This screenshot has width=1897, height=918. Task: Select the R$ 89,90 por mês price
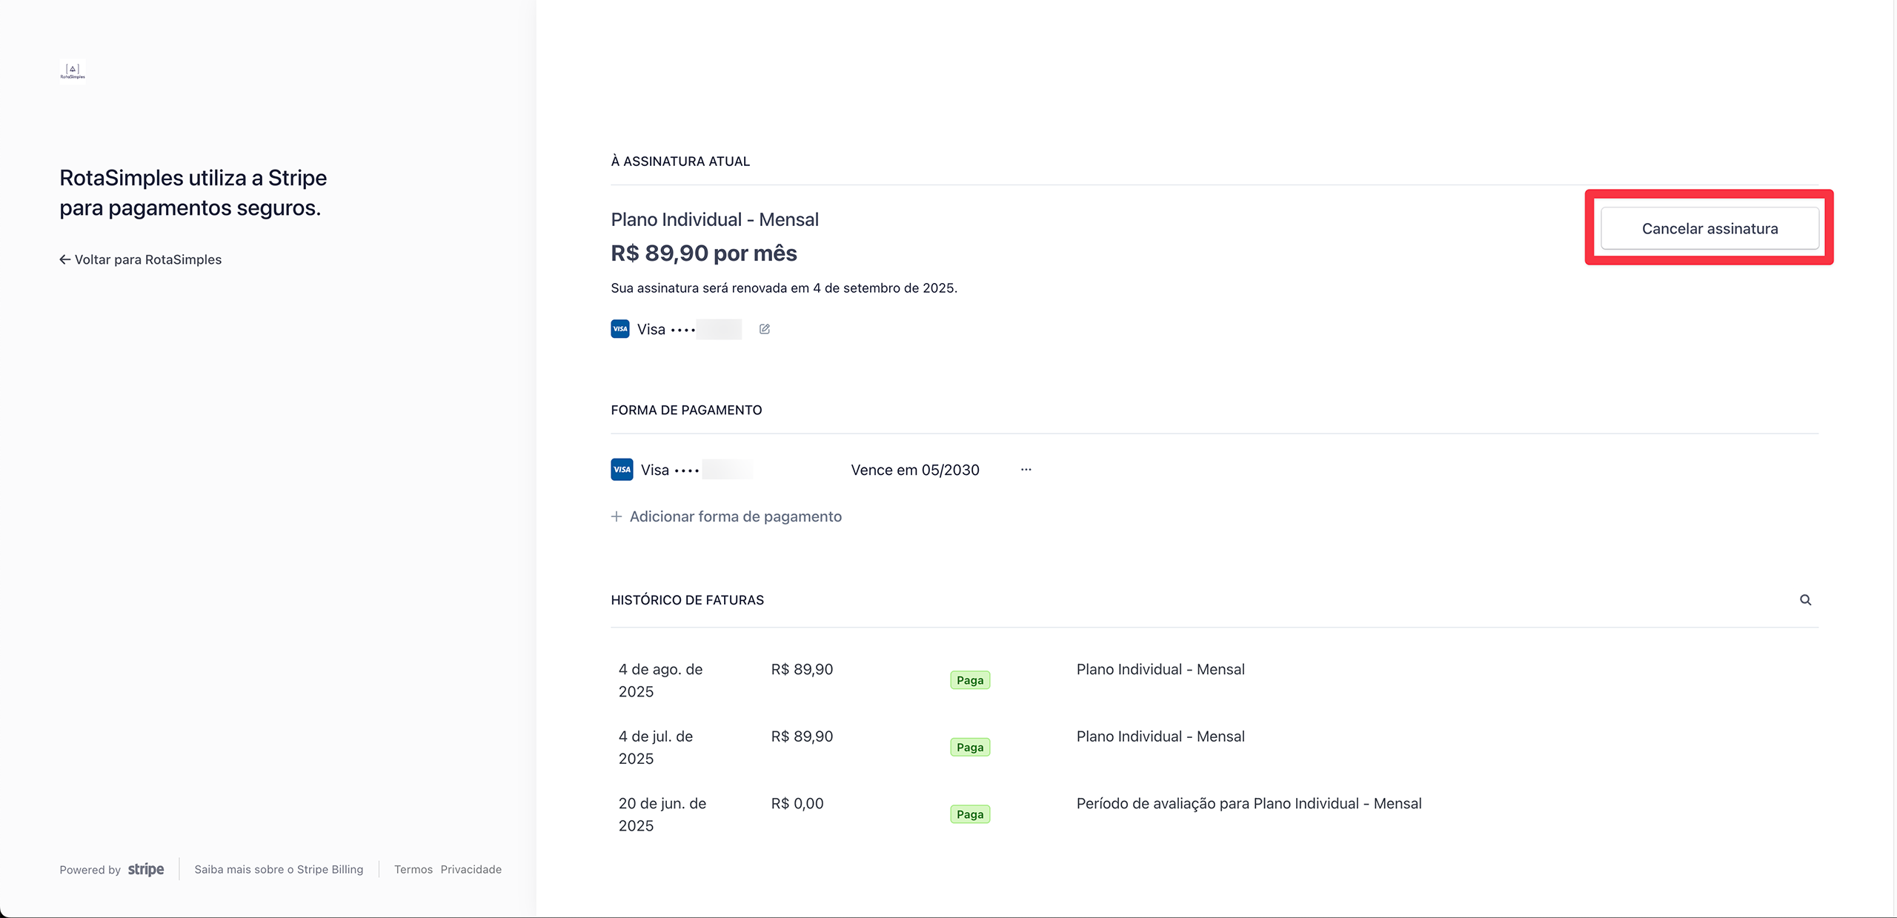tap(704, 253)
